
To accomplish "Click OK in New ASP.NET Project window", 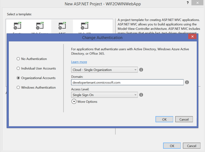I will (172, 146).
